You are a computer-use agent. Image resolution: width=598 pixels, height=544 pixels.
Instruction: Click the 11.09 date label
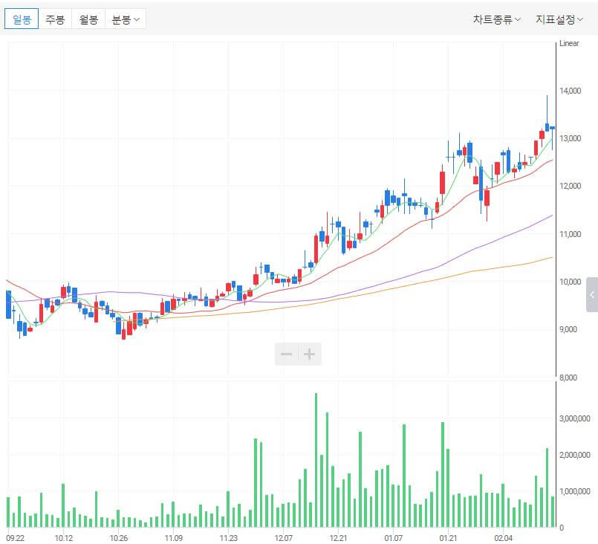pyautogui.click(x=174, y=538)
